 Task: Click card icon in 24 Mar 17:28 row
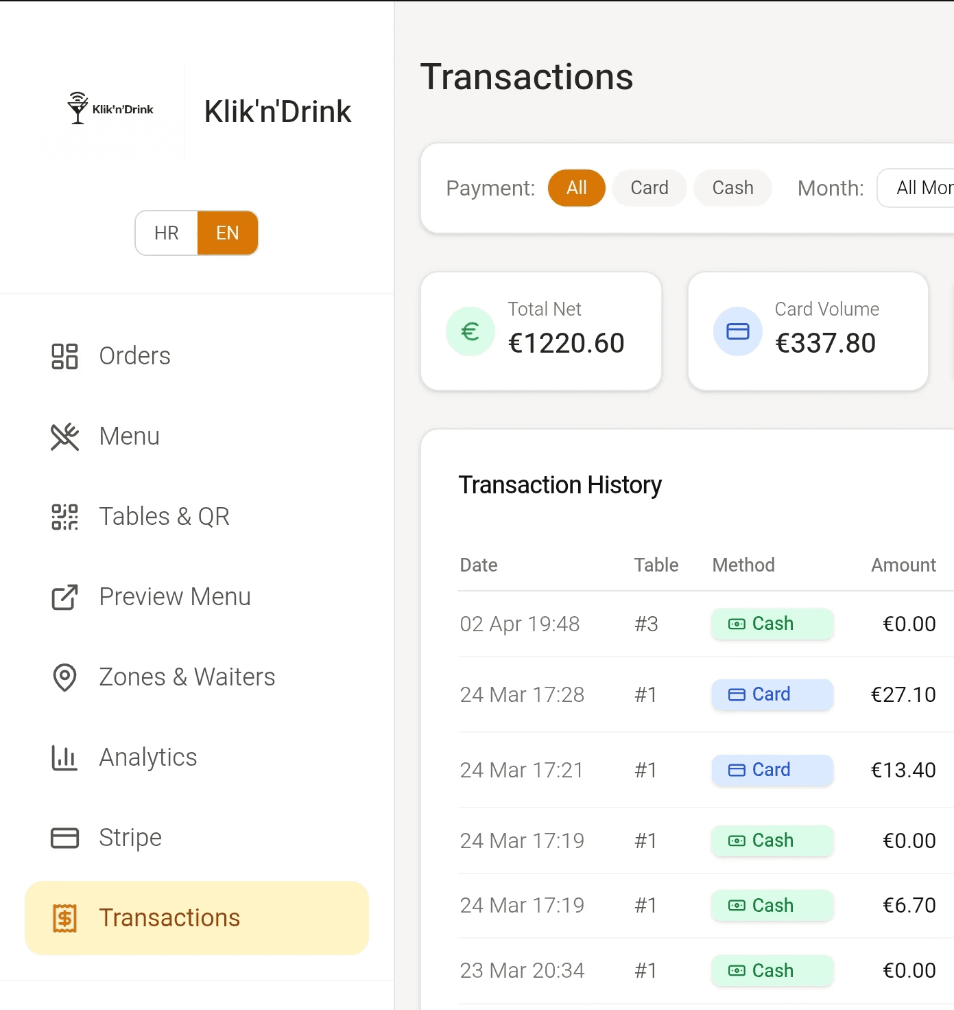[x=737, y=694]
